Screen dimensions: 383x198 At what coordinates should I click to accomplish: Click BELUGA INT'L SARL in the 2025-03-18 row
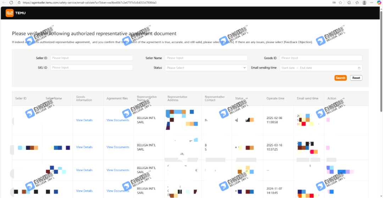coord(146,147)
